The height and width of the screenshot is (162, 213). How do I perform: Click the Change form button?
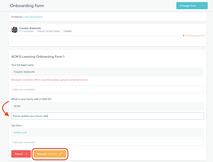(188, 6)
